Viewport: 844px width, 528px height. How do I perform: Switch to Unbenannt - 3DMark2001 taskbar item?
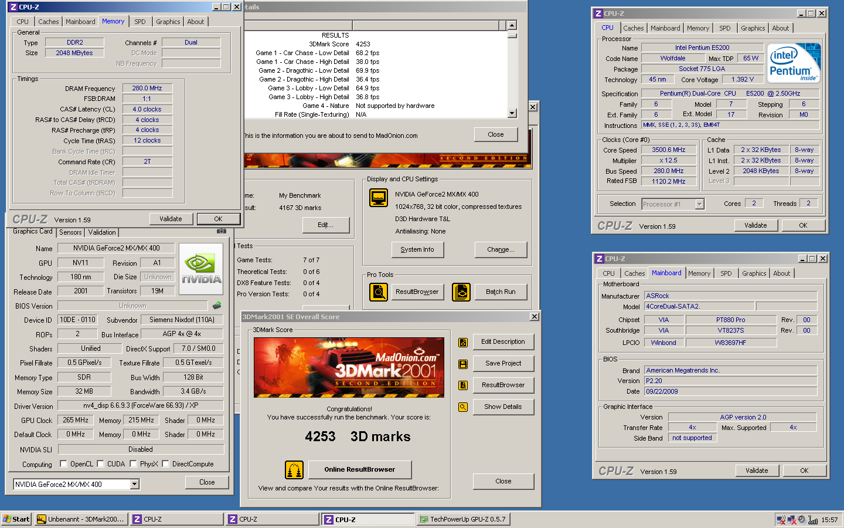tap(81, 519)
